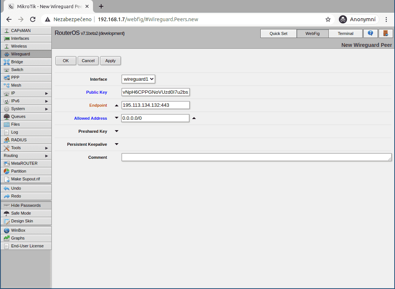Toggle Safe Mode
395x289 pixels.
point(26,213)
